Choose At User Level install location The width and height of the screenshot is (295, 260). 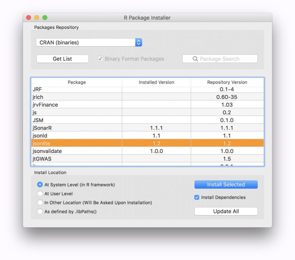click(40, 194)
